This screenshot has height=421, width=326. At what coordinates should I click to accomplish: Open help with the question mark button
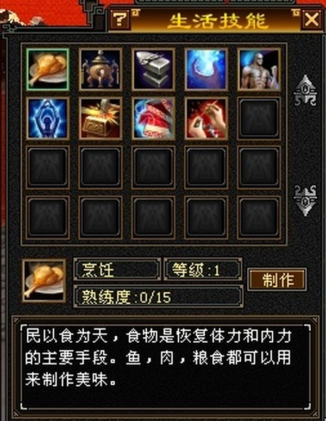[x=120, y=19]
